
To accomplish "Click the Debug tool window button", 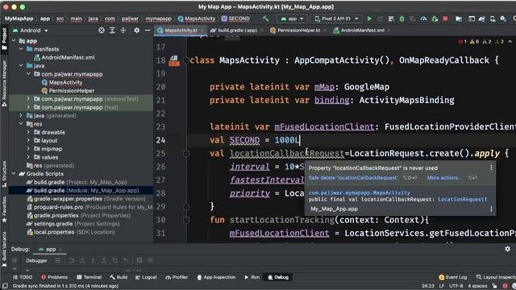I will click(278, 277).
